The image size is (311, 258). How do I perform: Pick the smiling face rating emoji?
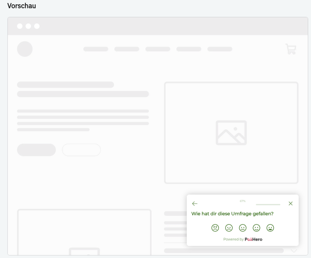[x=256, y=228]
